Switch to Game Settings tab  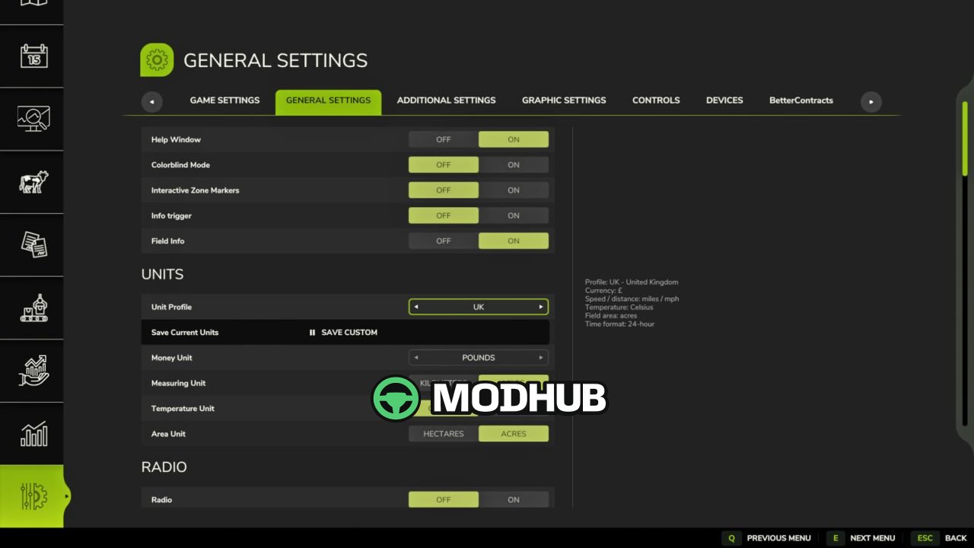[x=224, y=100]
